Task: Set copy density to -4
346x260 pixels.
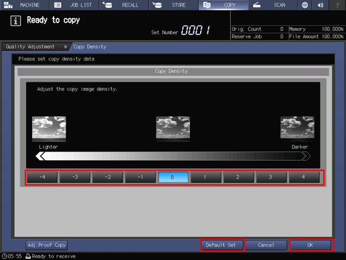Action: pos(42,177)
